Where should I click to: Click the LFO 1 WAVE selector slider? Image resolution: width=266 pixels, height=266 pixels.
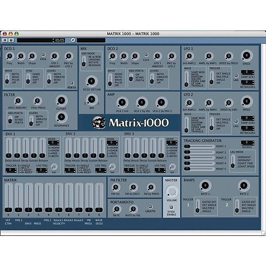coord(187,79)
